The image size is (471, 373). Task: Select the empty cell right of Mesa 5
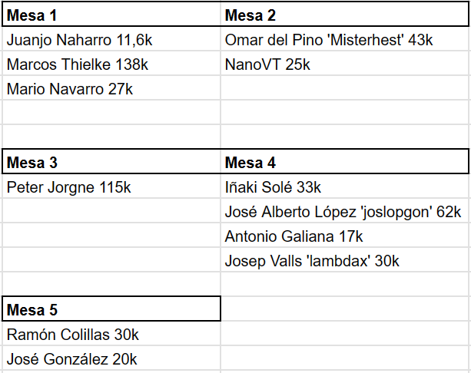(x=345, y=309)
